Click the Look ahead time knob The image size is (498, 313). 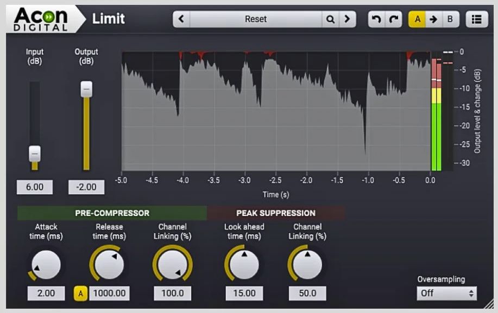click(x=244, y=265)
